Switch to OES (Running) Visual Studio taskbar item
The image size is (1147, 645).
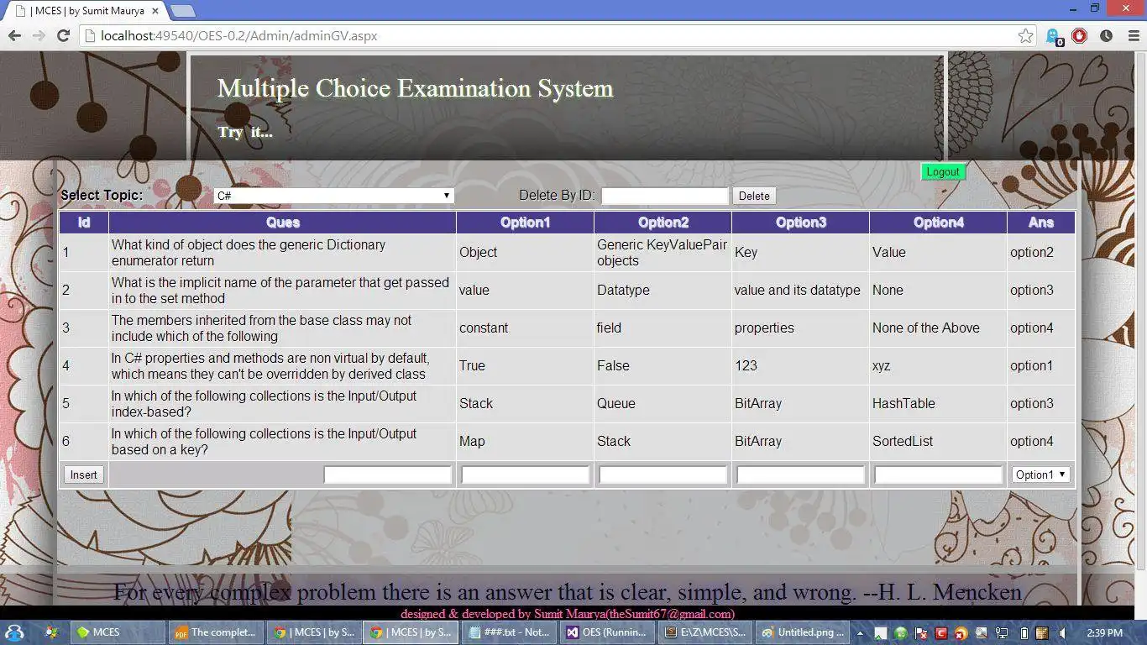[x=608, y=632]
